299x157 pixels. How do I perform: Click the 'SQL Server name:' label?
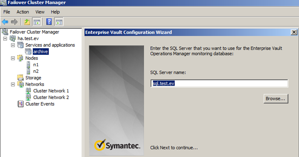[168, 73]
